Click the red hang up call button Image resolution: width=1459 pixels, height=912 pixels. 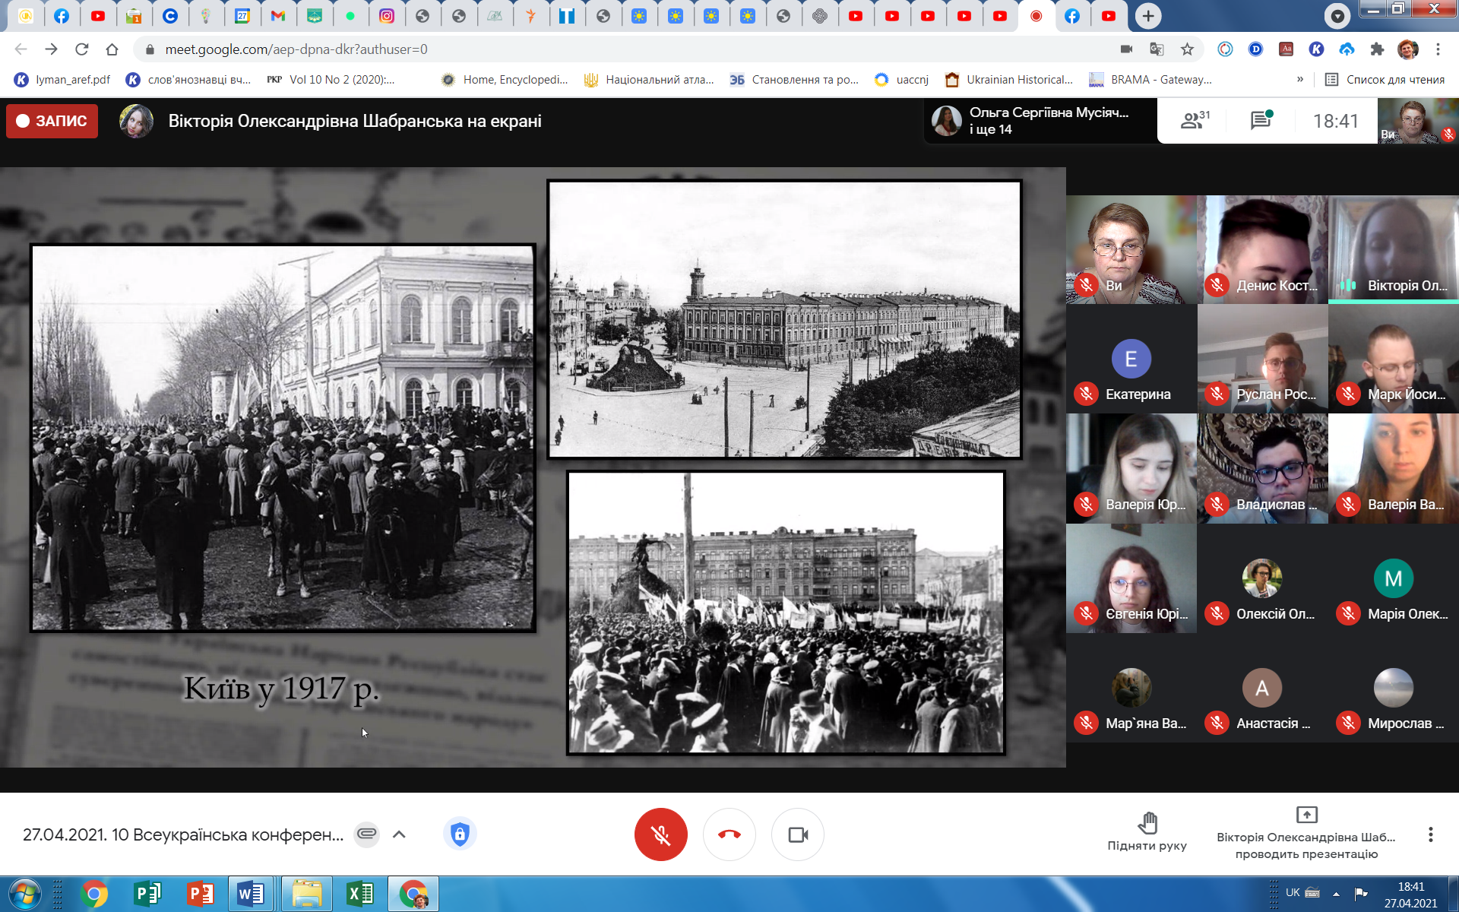coord(729,834)
